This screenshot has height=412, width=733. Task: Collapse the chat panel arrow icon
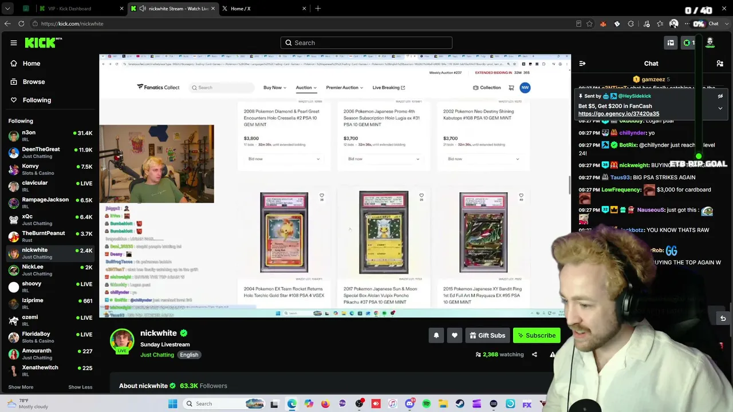(582, 64)
